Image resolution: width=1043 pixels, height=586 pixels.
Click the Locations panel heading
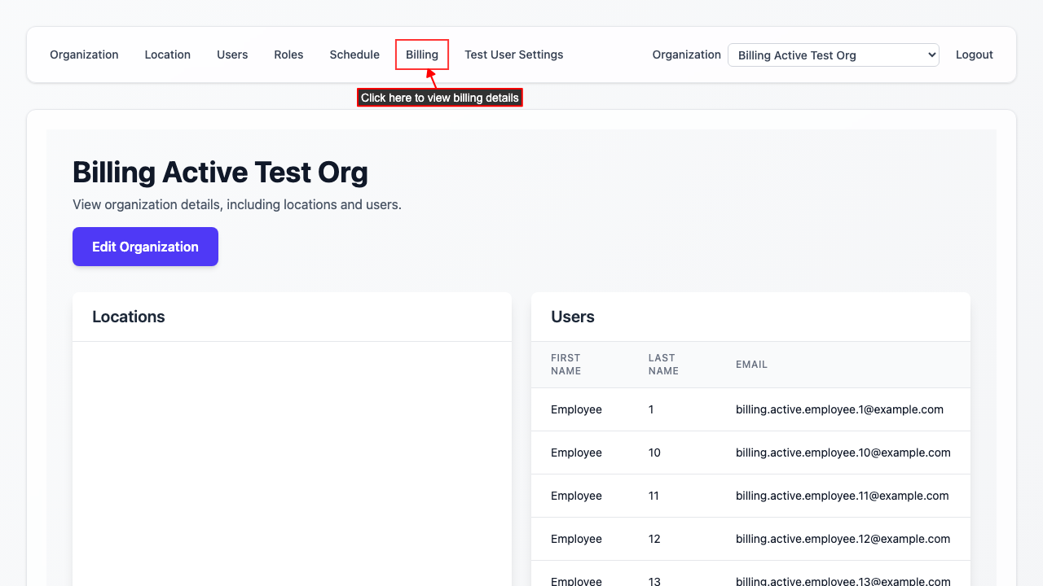click(129, 317)
